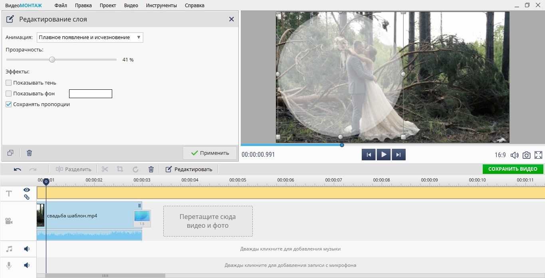Viewport: 545px width, 278px height.
Task: Click the music note track icon
Action: click(x=9, y=249)
